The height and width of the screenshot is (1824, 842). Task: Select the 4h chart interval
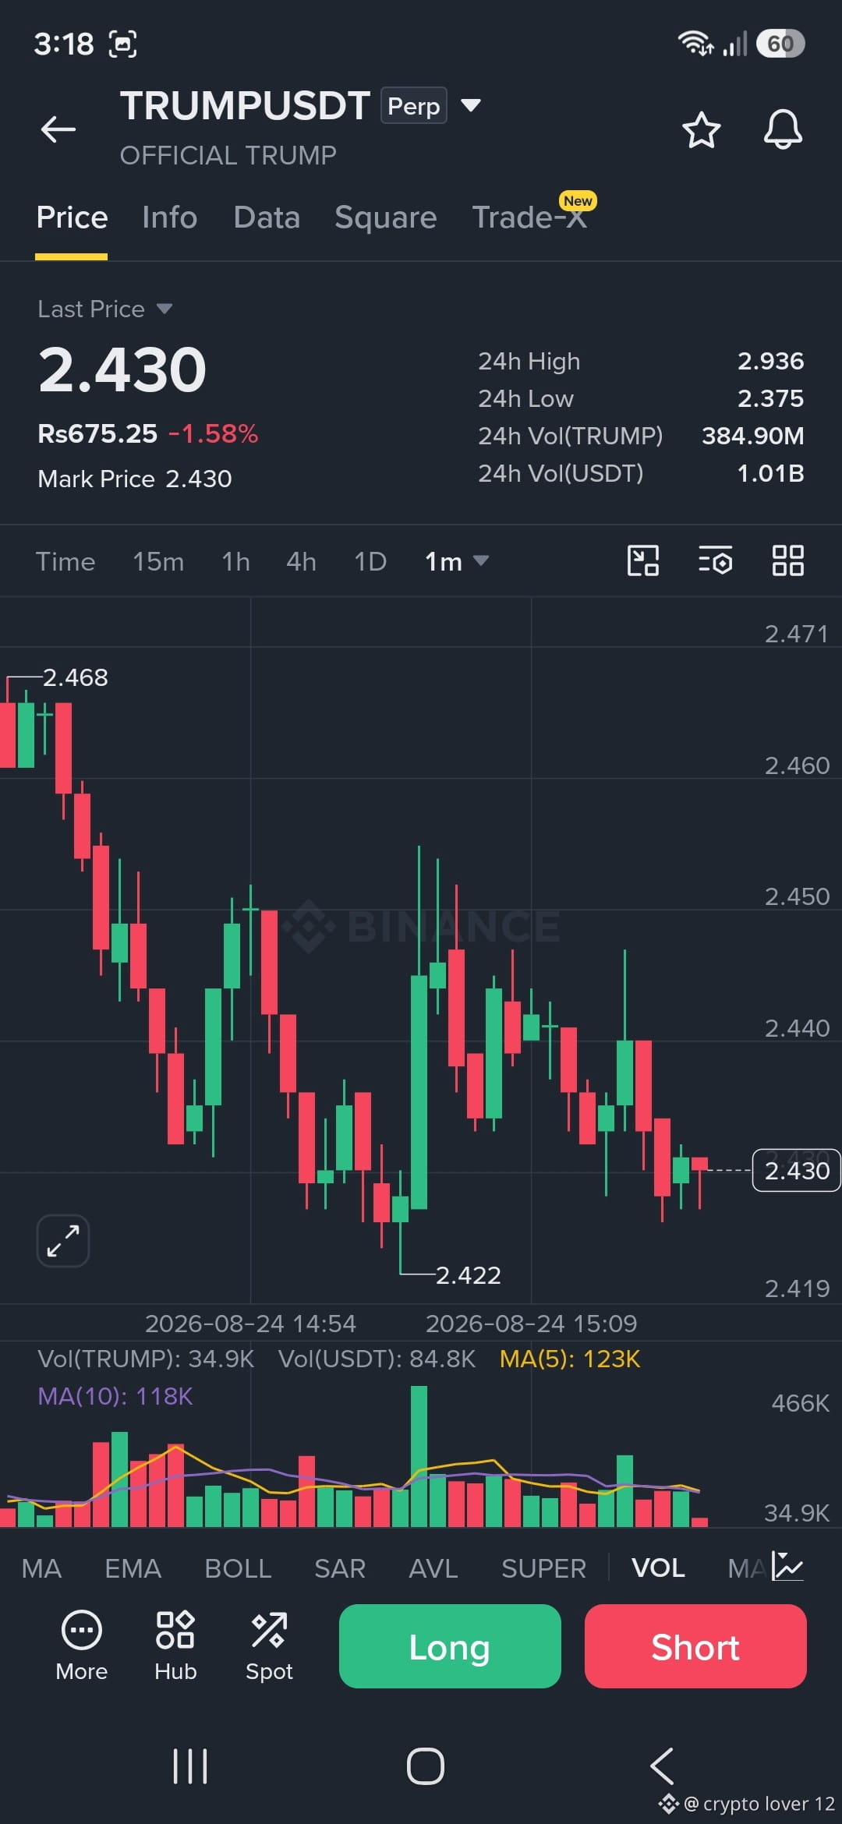tap(301, 561)
